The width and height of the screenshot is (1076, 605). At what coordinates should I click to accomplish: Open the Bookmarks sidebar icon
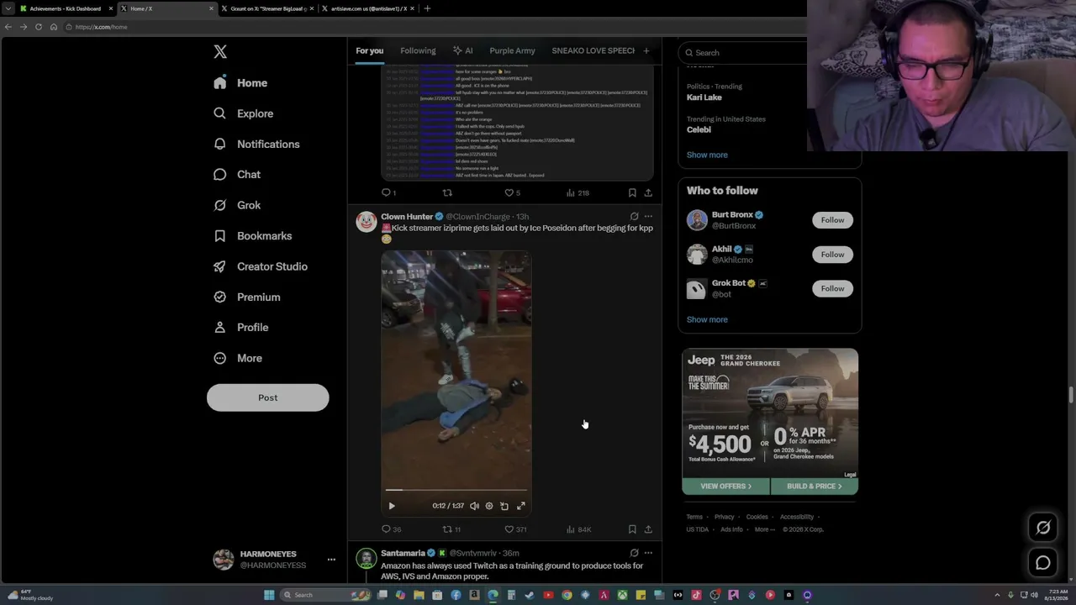point(219,235)
